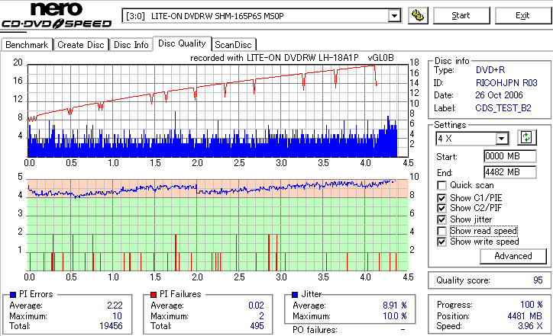Screen dimensions: 553x336
Task: Click the Start button
Action: [461, 15]
